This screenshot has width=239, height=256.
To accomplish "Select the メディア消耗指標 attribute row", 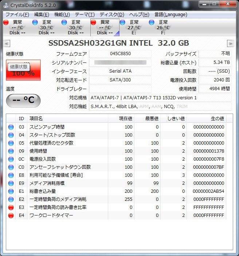I will (116, 183).
